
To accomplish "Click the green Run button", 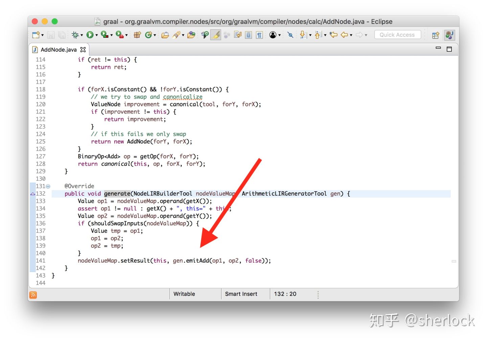I will click(x=90, y=35).
